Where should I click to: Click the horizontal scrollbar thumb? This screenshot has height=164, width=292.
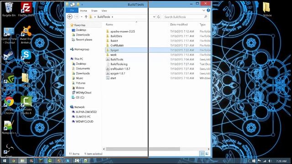[143, 149]
